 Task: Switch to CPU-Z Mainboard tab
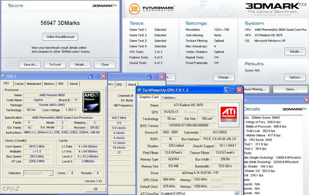(34, 84)
